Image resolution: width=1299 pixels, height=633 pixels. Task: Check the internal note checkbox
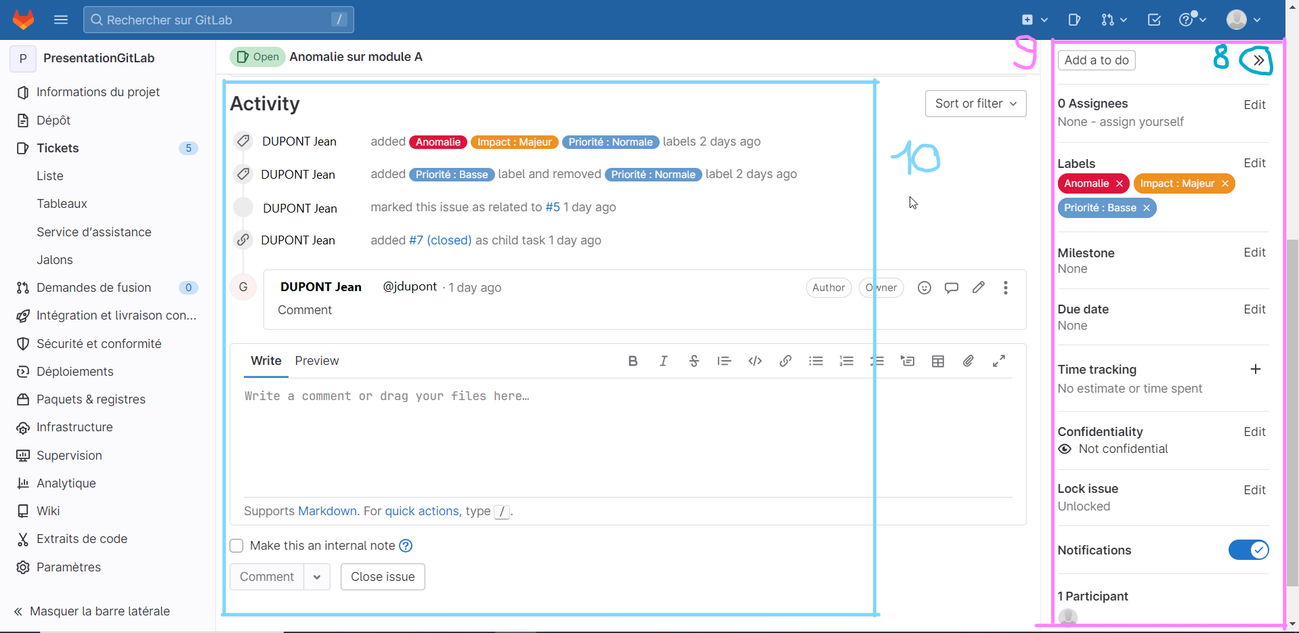pos(236,546)
